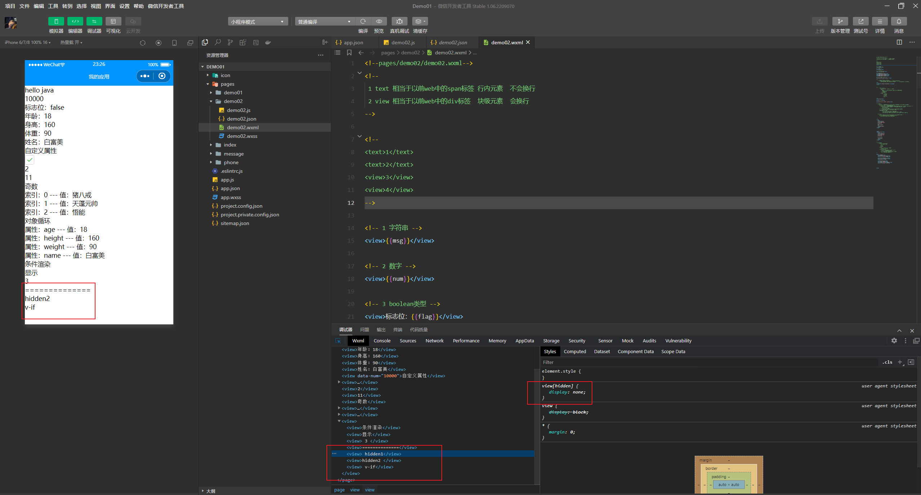Click the 测试号 test account icon
The image size is (921, 495).
[x=860, y=22]
